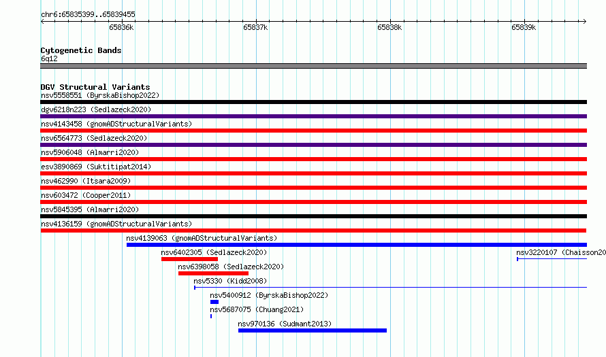Select the red bar under nsv4143458

pos(313,131)
